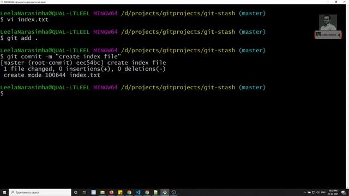Click the empty prompt '$' on last line

pos(2,94)
